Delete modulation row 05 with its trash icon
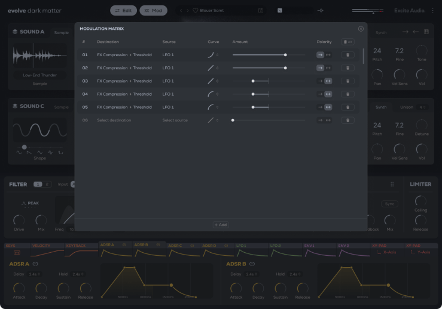Screen dimensions: 442x309 click(x=347, y=107)
